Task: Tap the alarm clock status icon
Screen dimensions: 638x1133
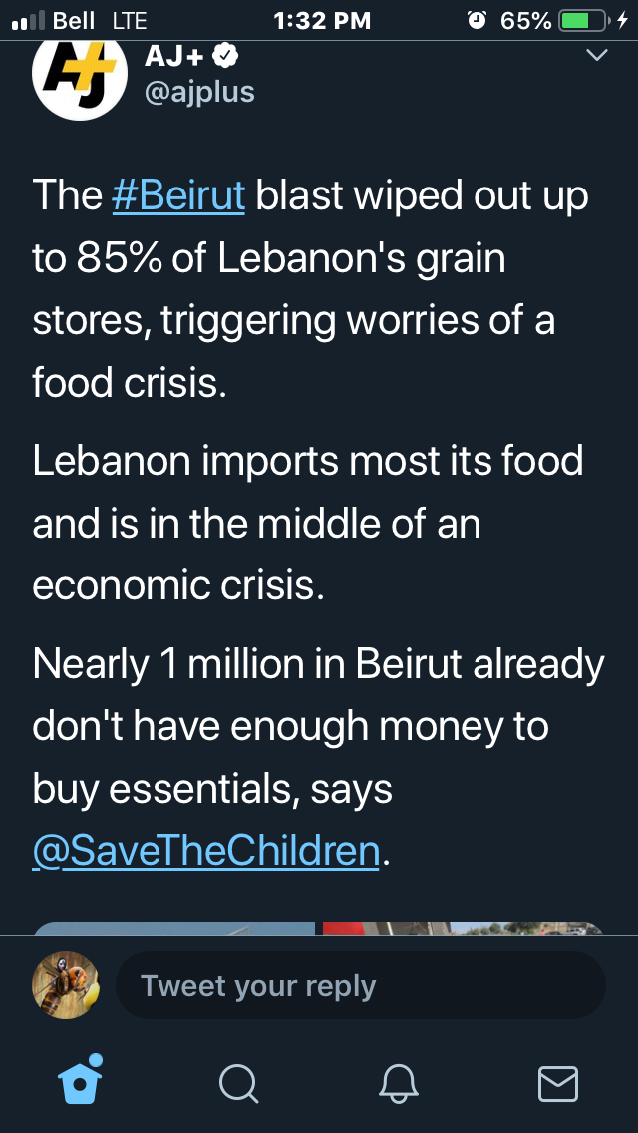Action: coord(477,20)
